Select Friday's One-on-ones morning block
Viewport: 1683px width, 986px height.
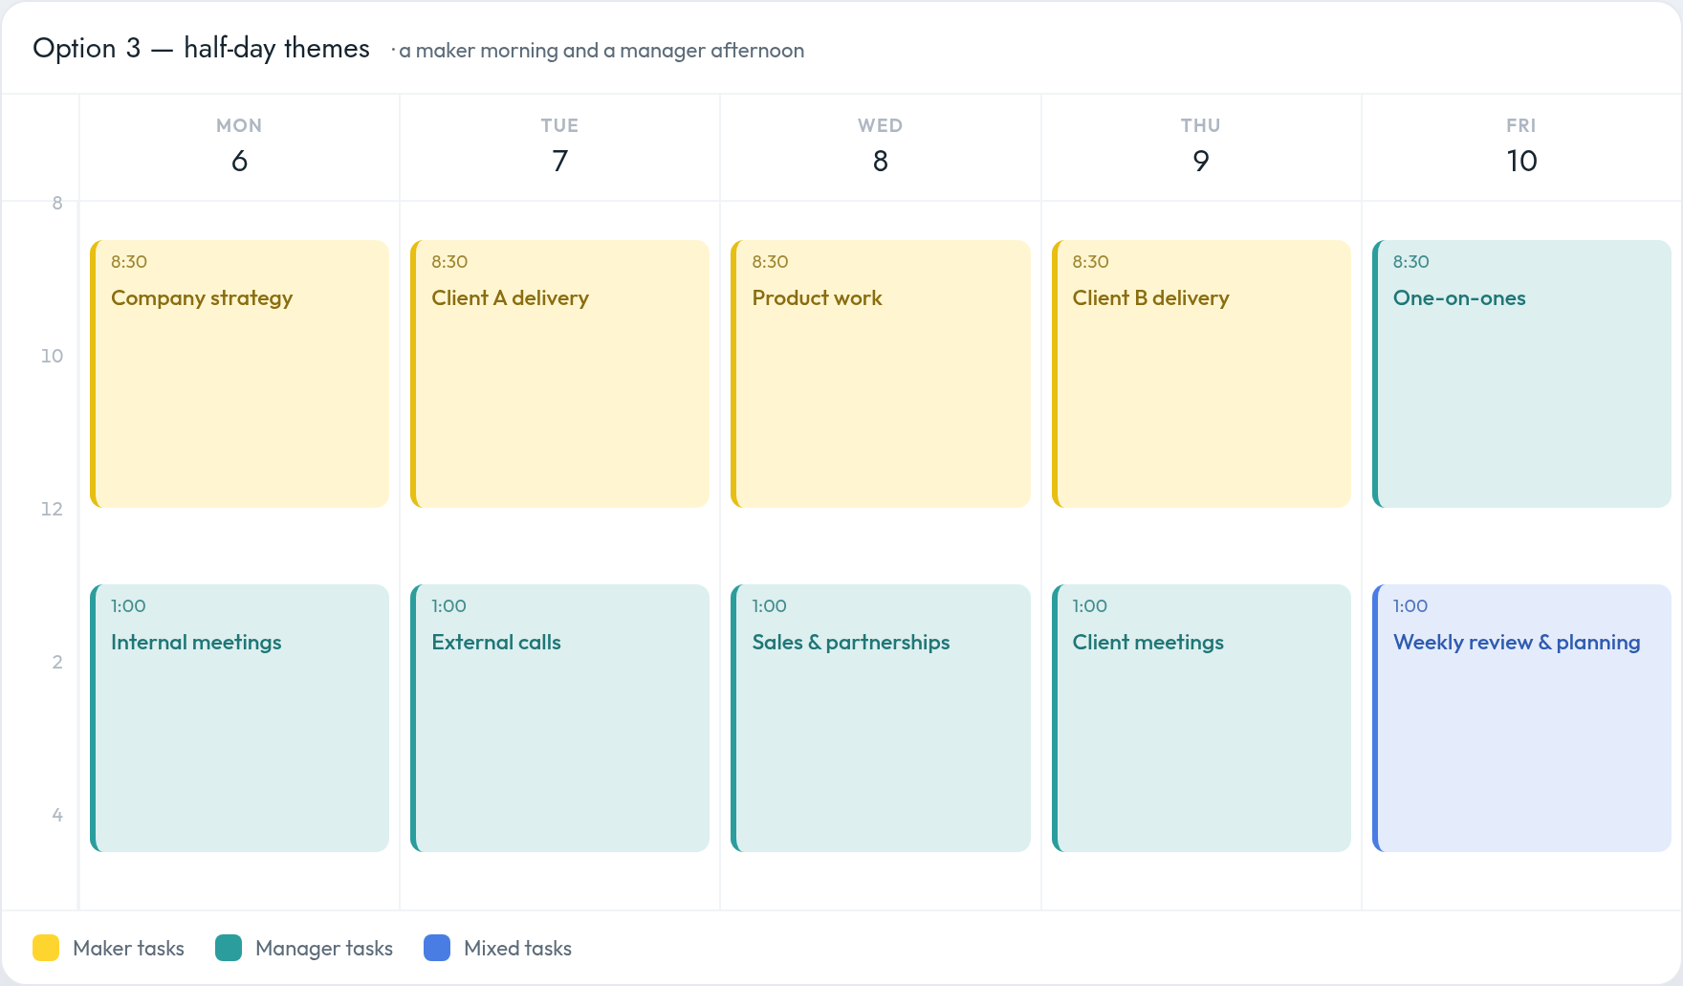(x=1521, y=374)
